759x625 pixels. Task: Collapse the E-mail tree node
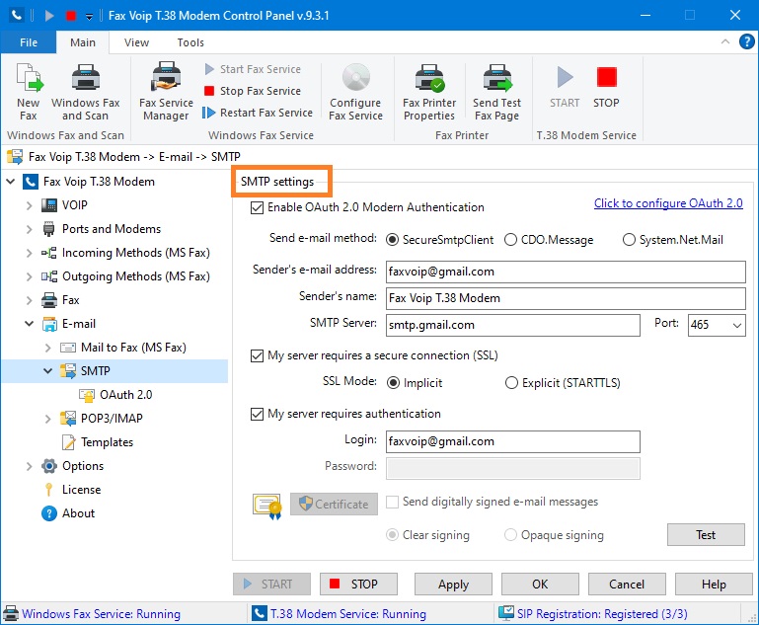tap(30, 324)
